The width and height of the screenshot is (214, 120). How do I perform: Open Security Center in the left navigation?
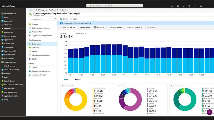tap(9, 81)
